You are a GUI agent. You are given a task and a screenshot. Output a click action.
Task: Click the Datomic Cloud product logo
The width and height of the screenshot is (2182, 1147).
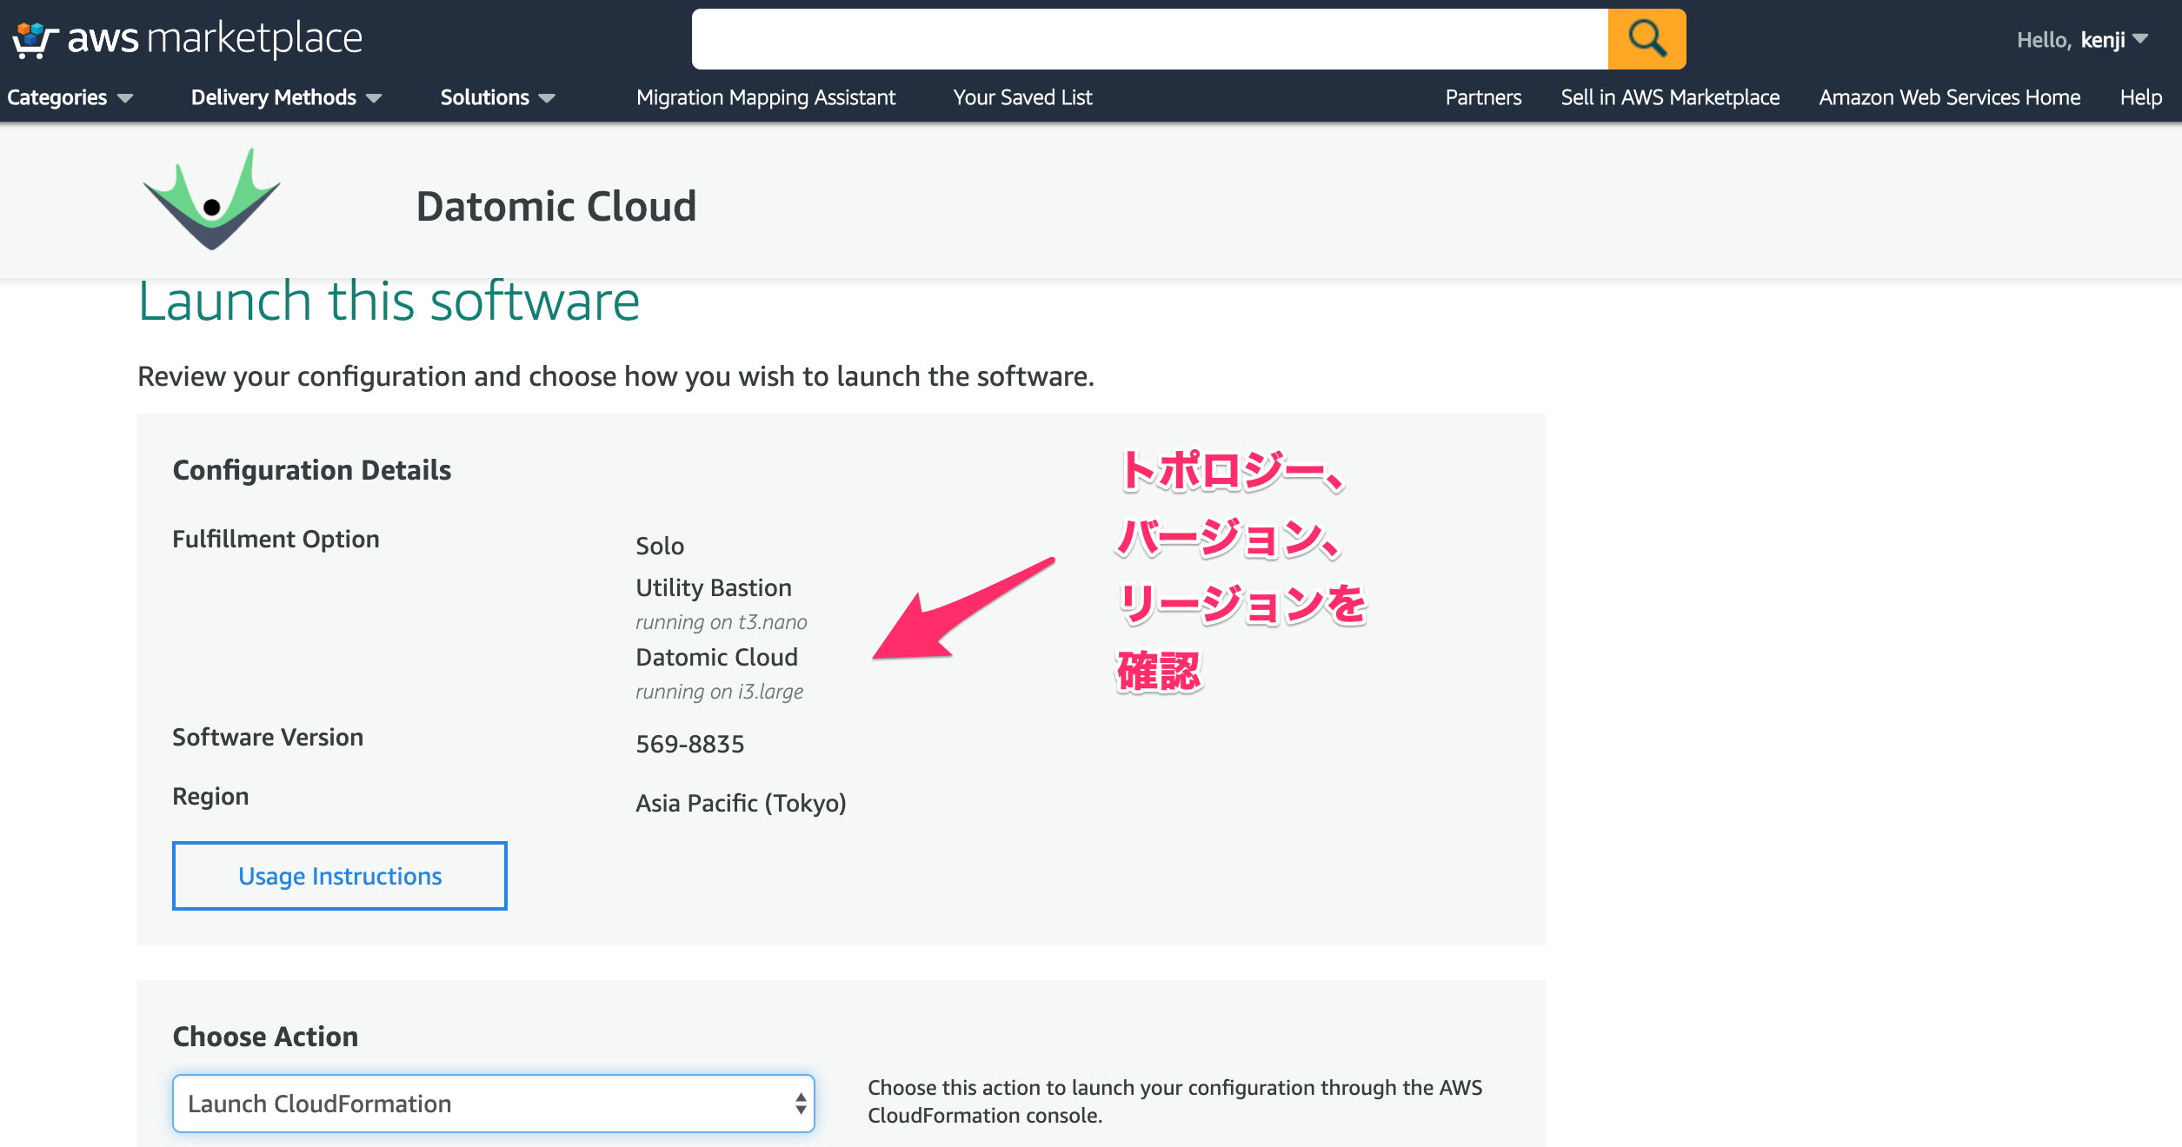coord(211,200)
